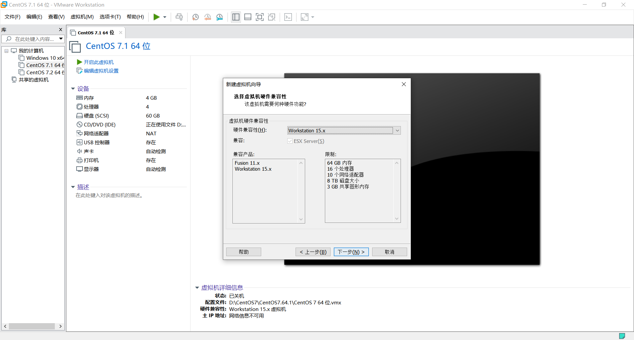Close the 新建虚拟机向导 dialog
The width and height of the screenshot is (634, 340).
click(404, 84)
